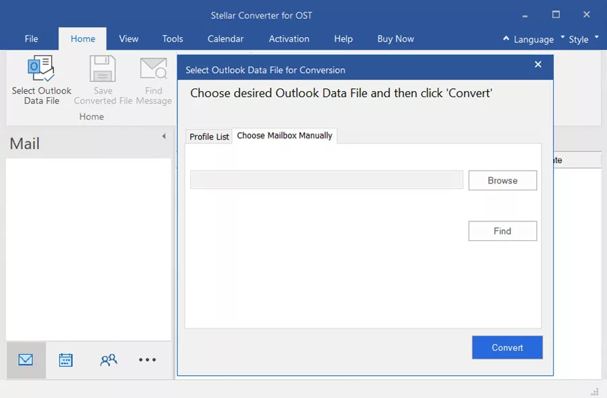Open the Mail view icon
This screenshot has height=398, width=607.
pos(26,360)
